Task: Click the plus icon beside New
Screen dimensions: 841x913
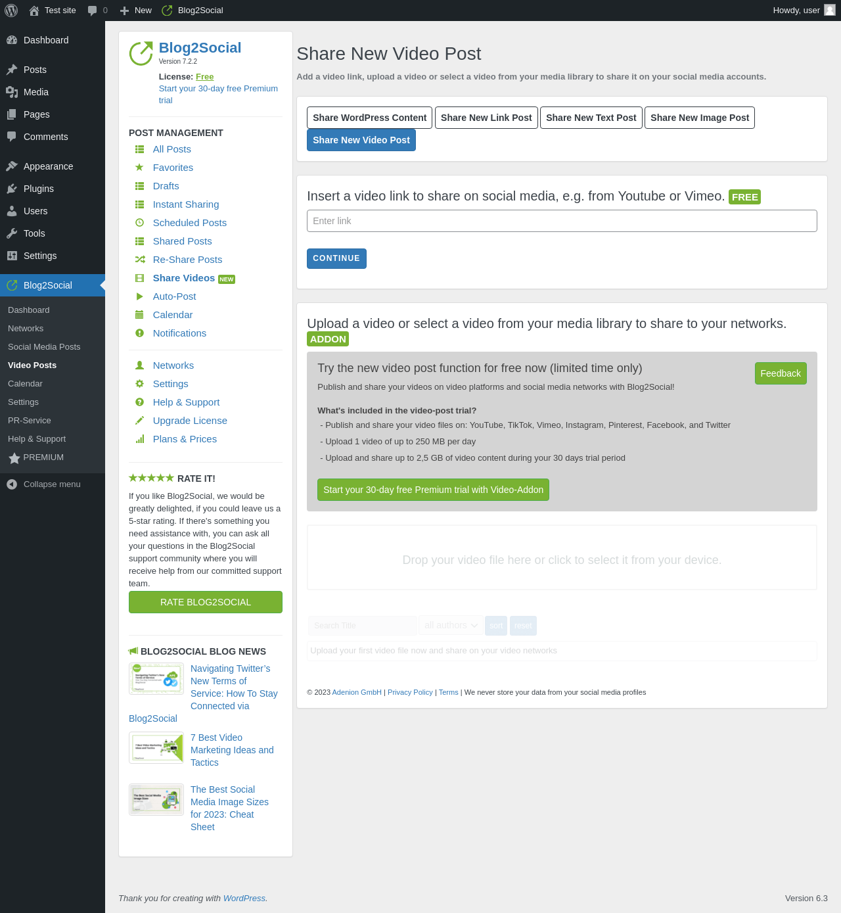Action: tap(124, 11)
